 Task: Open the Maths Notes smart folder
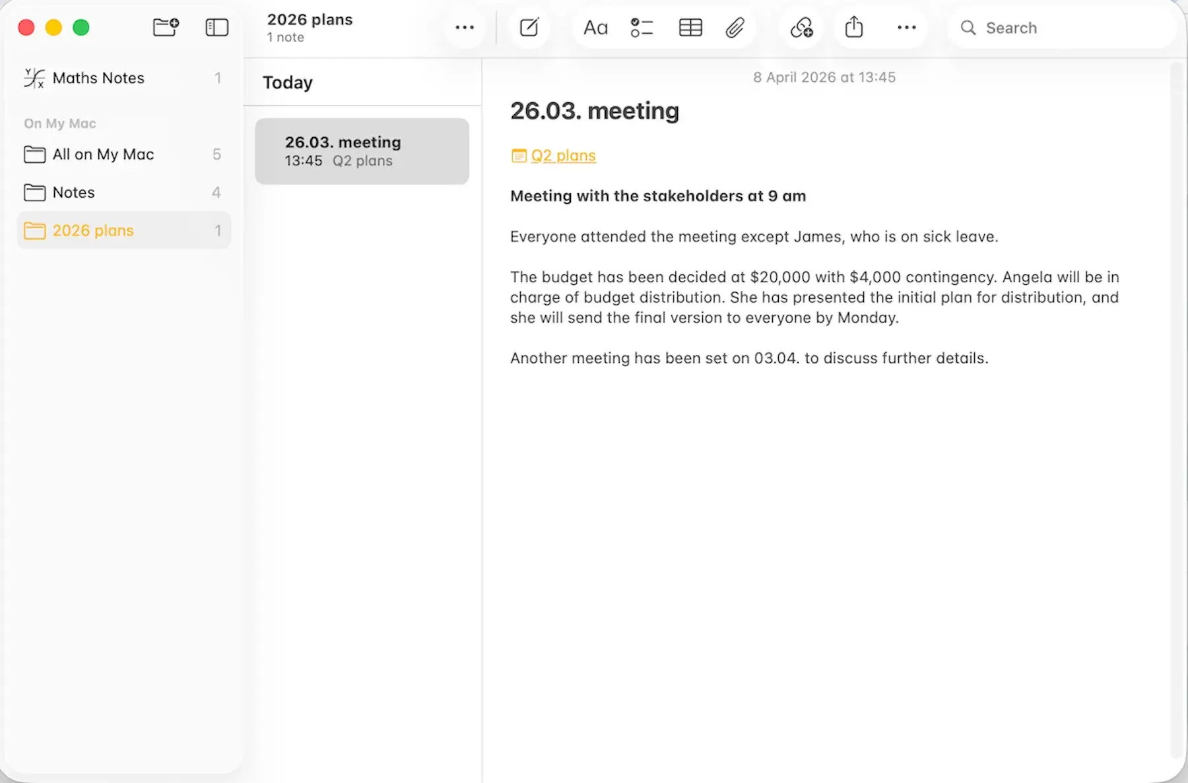[98, 78]
